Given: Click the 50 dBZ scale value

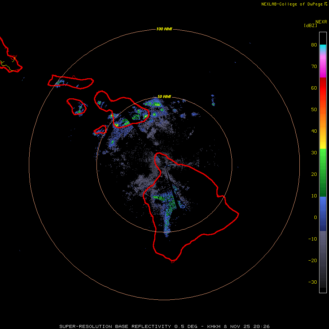Looking at the screenshot, I should coord(314,110).
